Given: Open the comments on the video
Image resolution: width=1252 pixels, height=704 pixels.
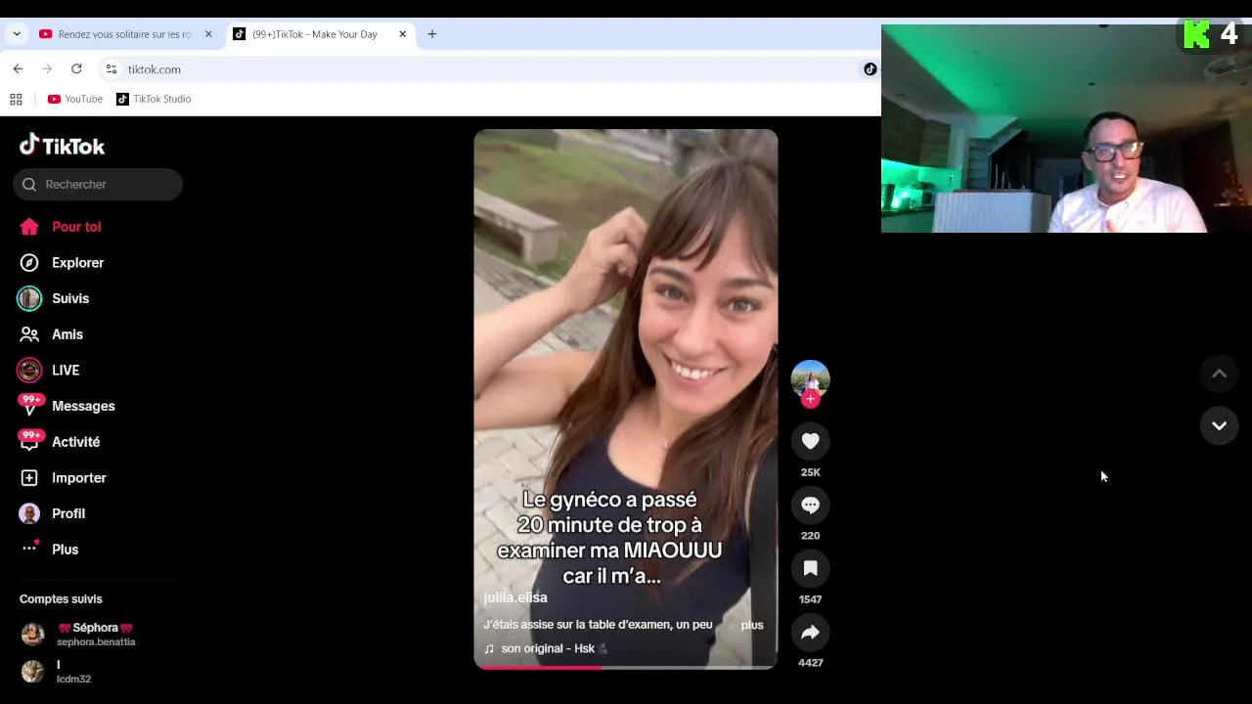Looking at the screenshot, I should 810,505.
